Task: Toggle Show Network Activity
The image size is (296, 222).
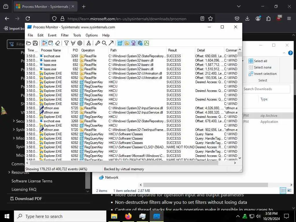Action: point(134,43)
